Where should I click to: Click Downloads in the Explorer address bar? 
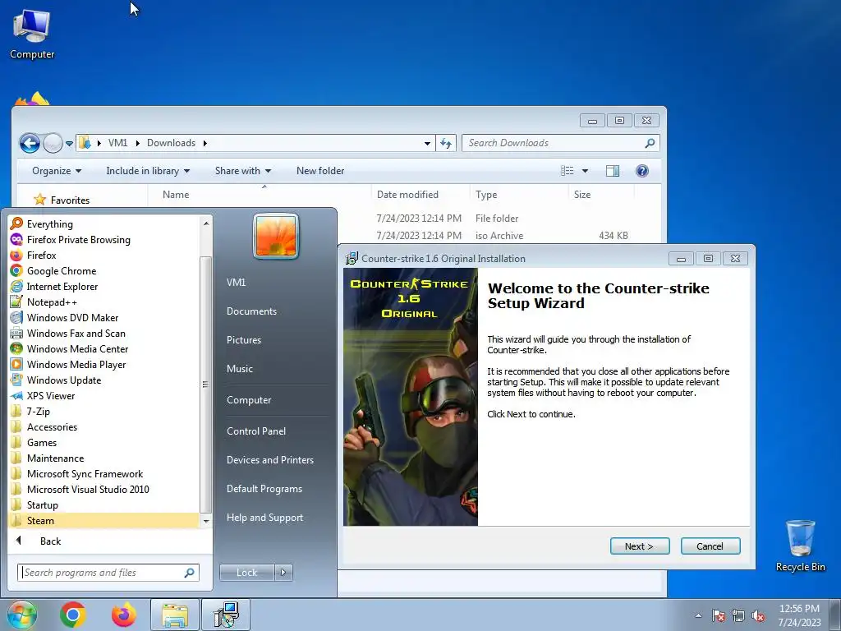coord(171,143)
